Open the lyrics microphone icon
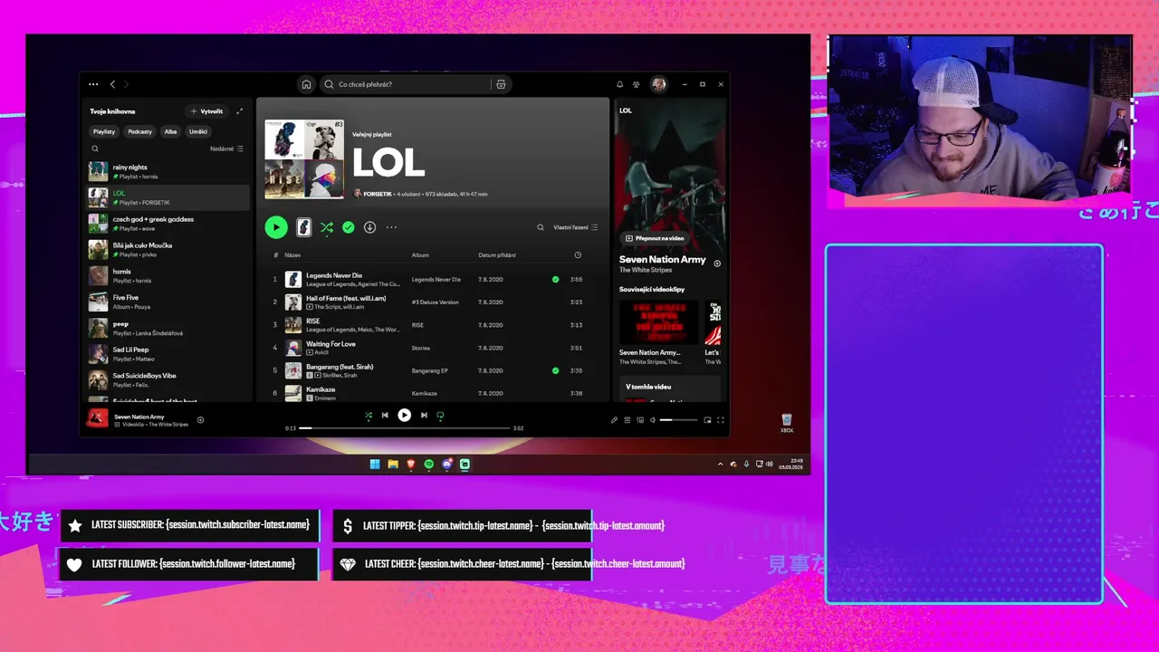Image resolution: width=1159 pixels, height=652 pixels. 614,420
